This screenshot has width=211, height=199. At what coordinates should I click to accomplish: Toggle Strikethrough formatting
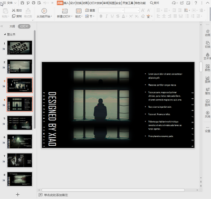pyautogui.click(x=118, y=16)
